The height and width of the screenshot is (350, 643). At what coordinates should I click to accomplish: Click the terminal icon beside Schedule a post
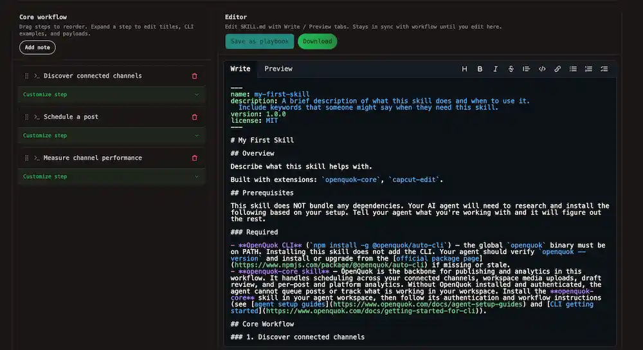pos(37,117)
